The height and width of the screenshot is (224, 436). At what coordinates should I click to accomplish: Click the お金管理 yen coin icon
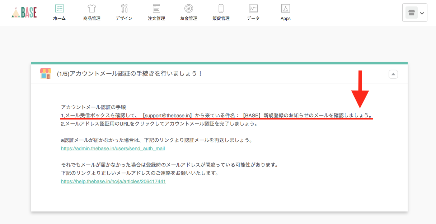[x=189, y=8]
